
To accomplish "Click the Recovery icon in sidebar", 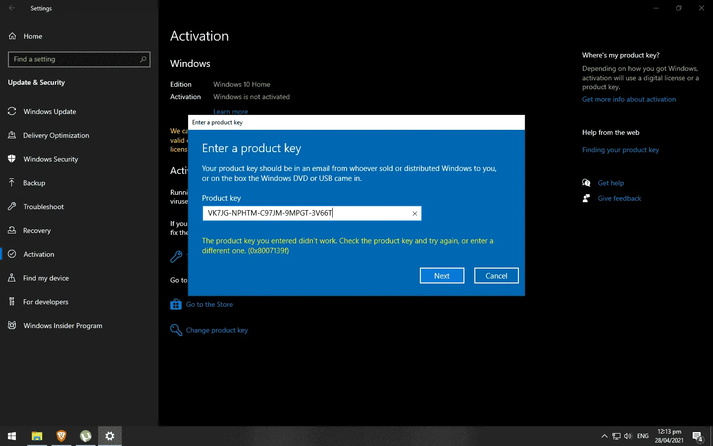I will pos(12,230).
